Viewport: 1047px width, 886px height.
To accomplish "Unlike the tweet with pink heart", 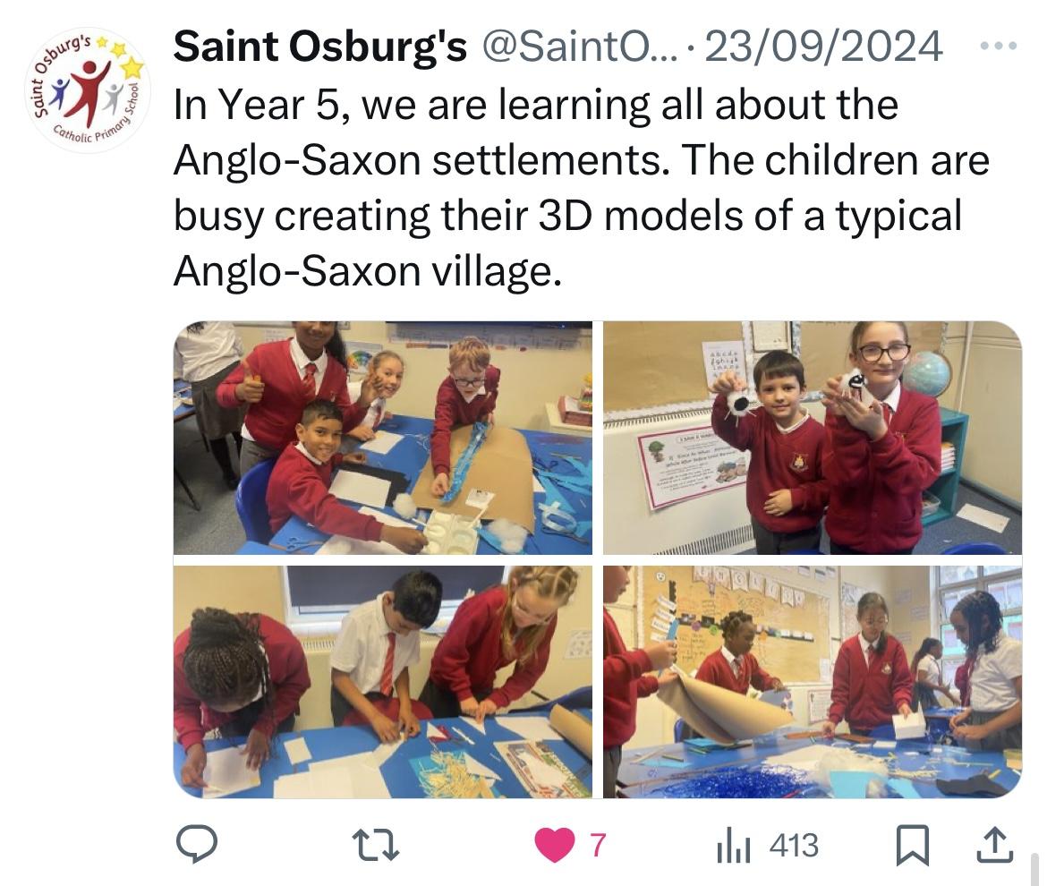I will tap(554, 845).
